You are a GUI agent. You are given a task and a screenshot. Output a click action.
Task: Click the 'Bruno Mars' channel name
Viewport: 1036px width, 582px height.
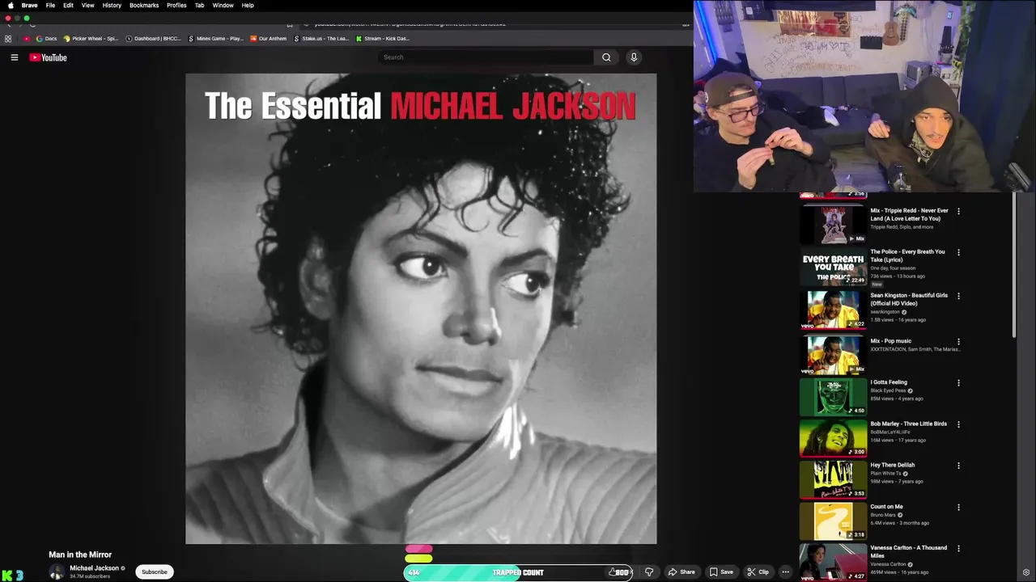882,515
